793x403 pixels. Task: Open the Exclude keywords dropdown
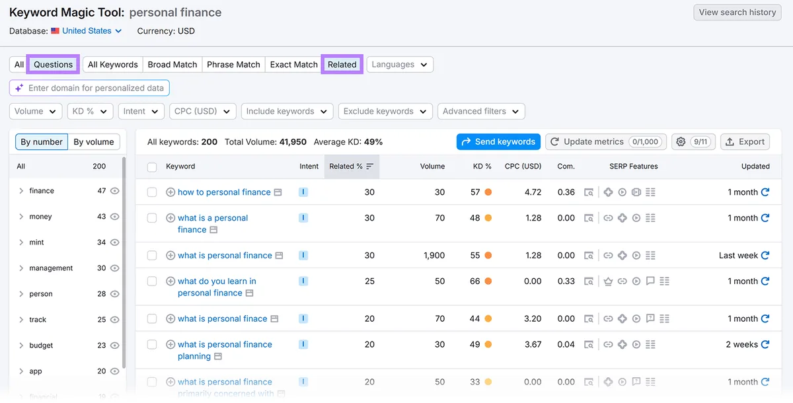pos(385,111)
